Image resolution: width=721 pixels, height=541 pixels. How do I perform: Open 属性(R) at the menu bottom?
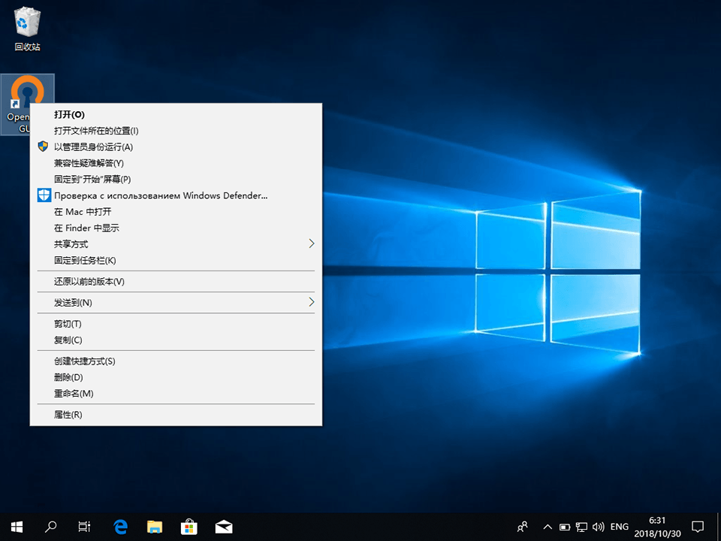point(176,415)
